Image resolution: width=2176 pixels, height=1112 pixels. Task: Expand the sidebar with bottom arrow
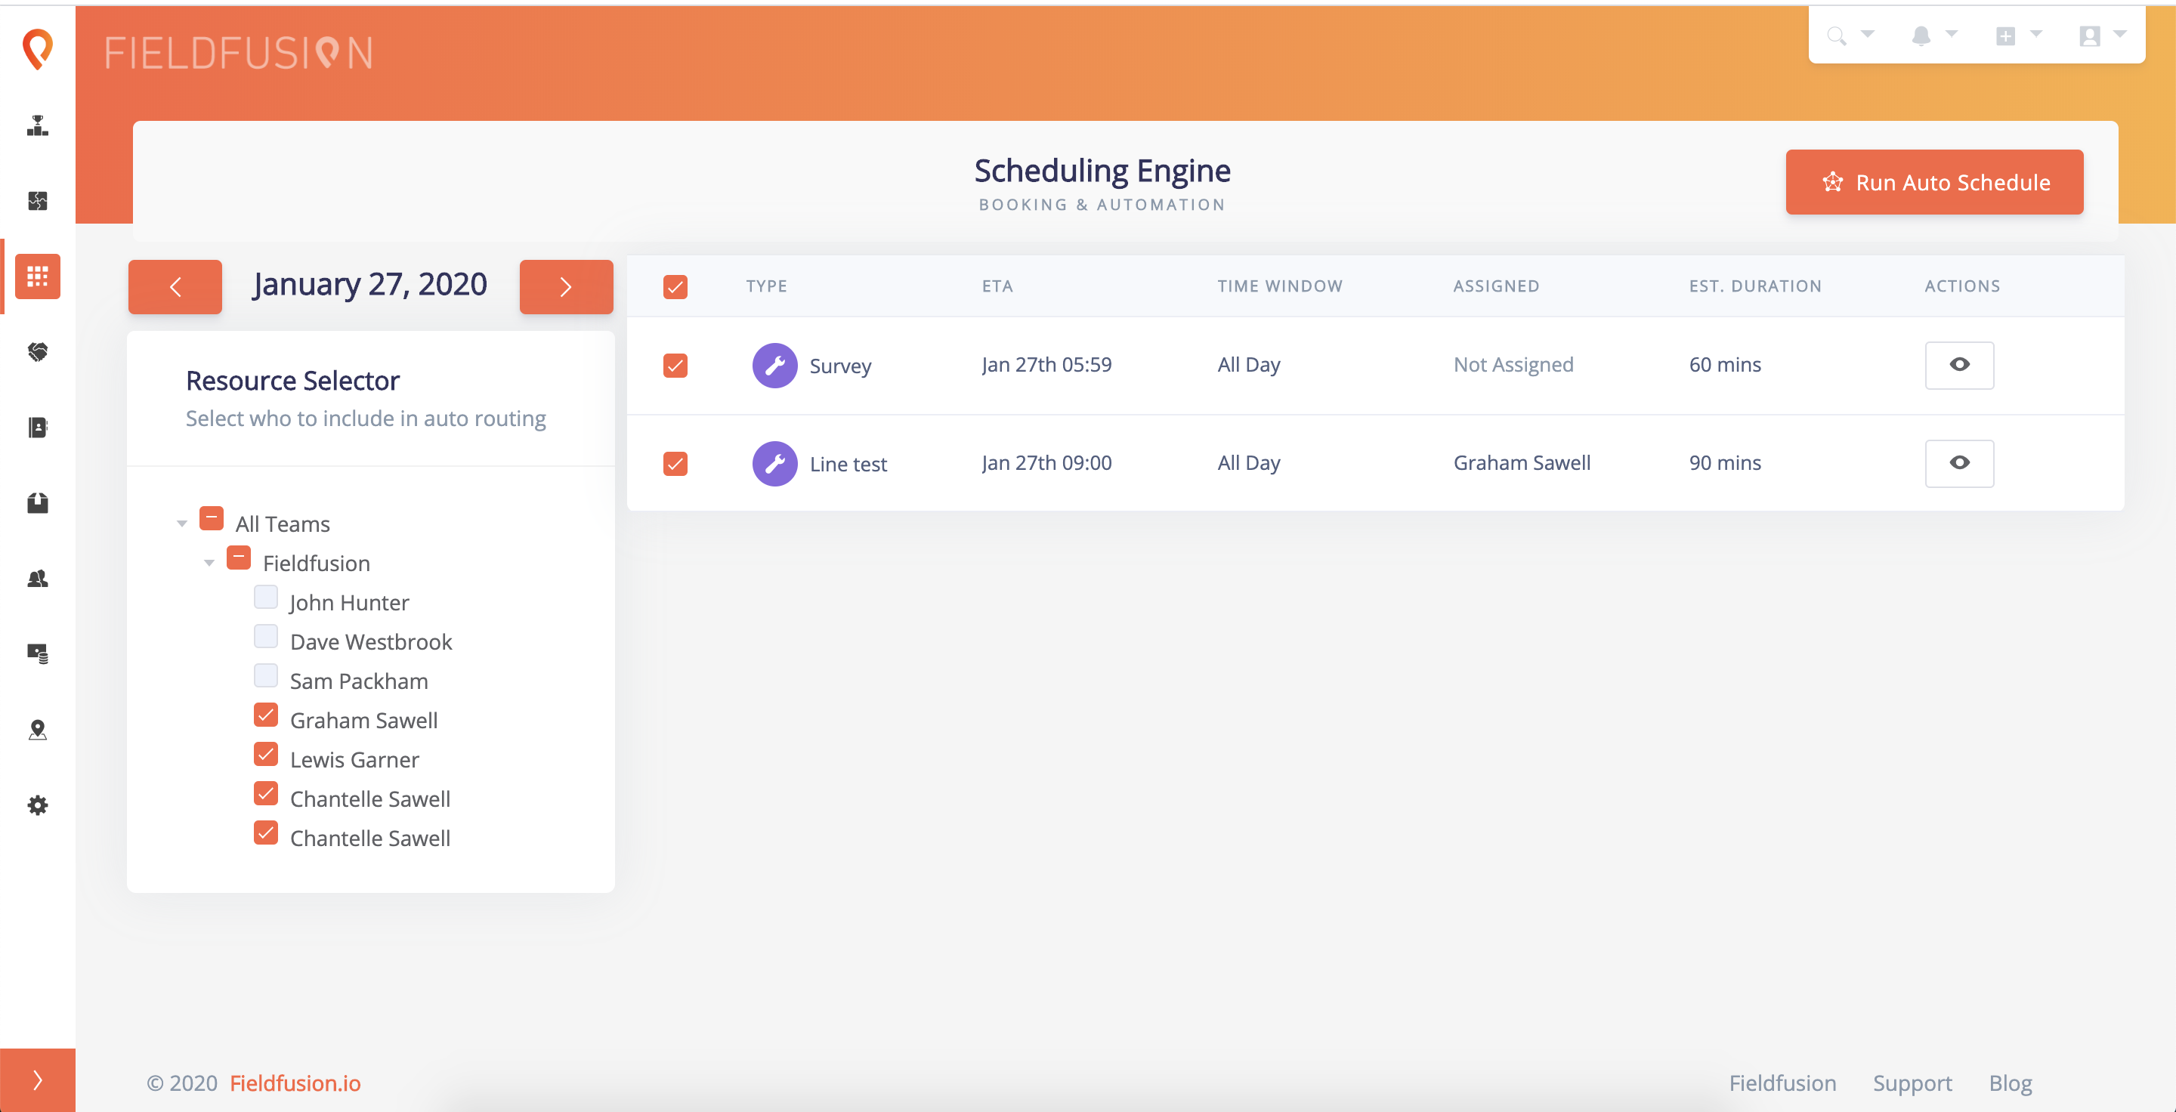click(x=37, y=1080)
